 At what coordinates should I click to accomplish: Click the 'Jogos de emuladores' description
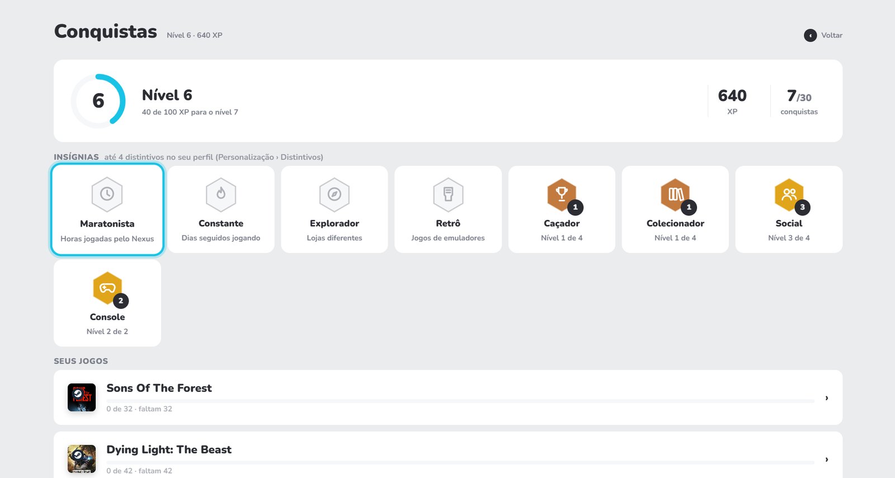[x=448, y=238]
